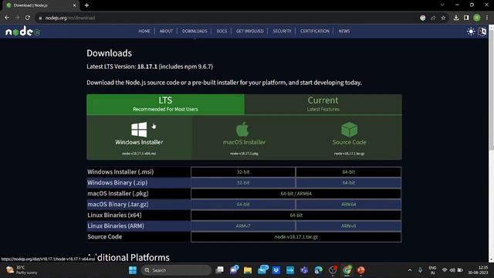Viewport: 494px width, 278px height.
Task: Open Microsoft Teams from the taskbar
Action: click(304, 270)
